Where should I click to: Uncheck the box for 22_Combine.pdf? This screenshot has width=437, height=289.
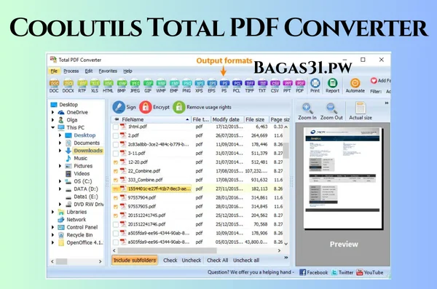pos(115,171)
